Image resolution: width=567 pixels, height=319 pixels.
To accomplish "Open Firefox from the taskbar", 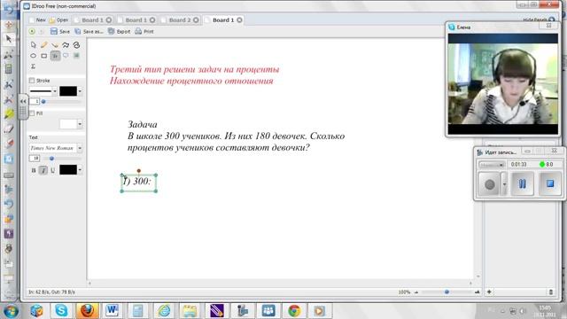I will [x=87, y=310].
